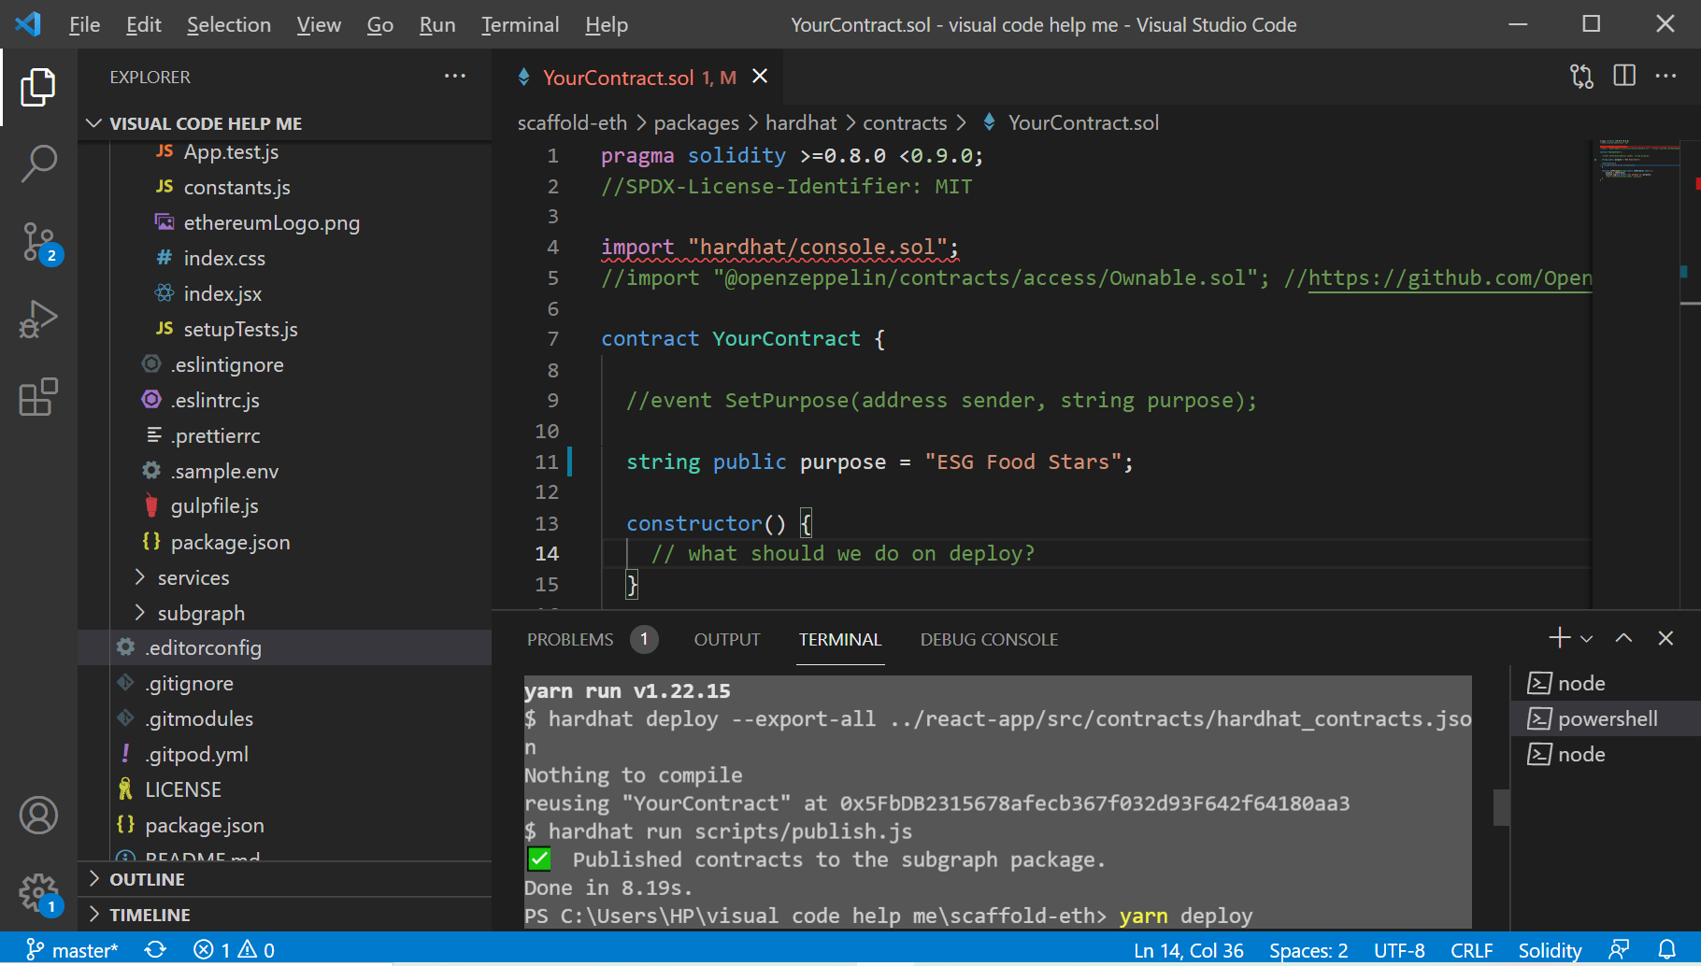The width and height of the screenshot is (1701, 966).
Task: Open terminal launch profile dropdown arrow
Action: pyautogui.click(x=1586, y=639)
